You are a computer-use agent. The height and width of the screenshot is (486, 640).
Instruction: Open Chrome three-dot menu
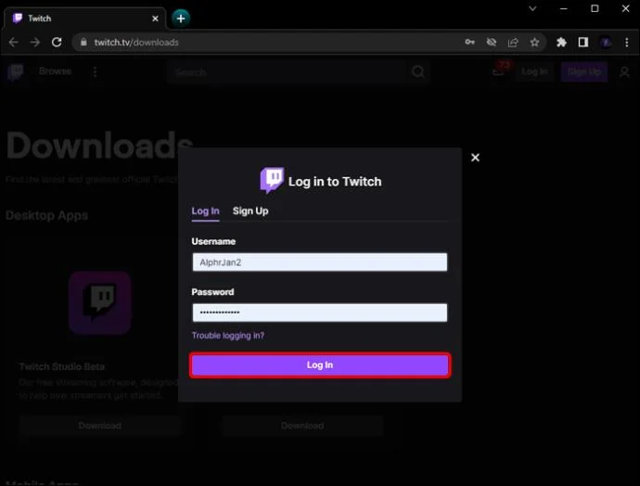coord(627,42)
